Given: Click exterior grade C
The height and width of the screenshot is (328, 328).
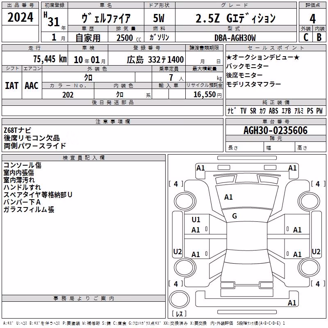Looking at the screenshot, I should [305, 37].
